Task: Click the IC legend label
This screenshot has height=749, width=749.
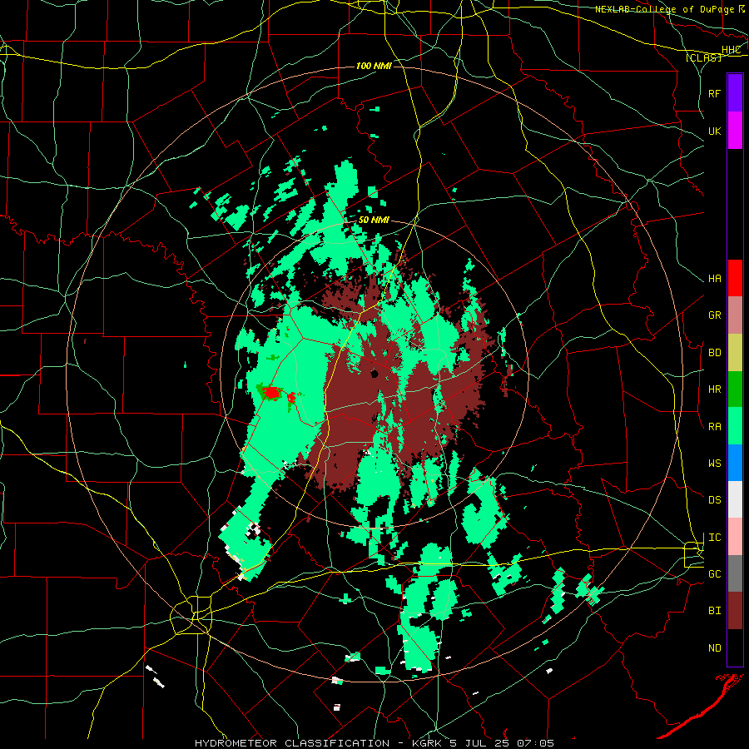Action: click(x=715, y=538)
